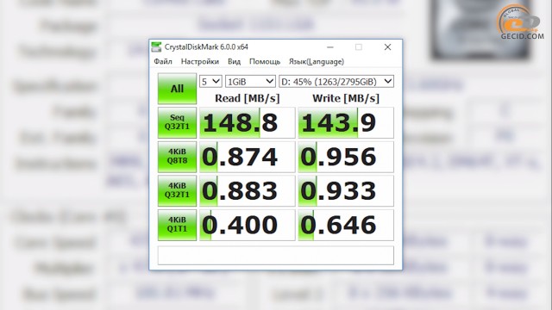Viewport: 552px width, 310px height.
Task: Click the Seq write result 143.9
Action: click(346, 122)
